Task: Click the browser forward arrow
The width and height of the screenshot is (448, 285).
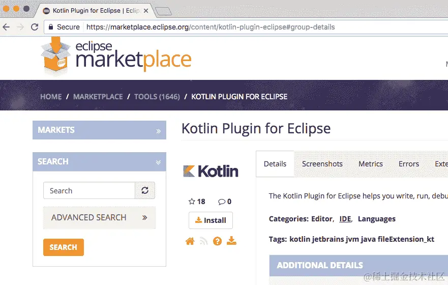Action: (x=20, y=27)
